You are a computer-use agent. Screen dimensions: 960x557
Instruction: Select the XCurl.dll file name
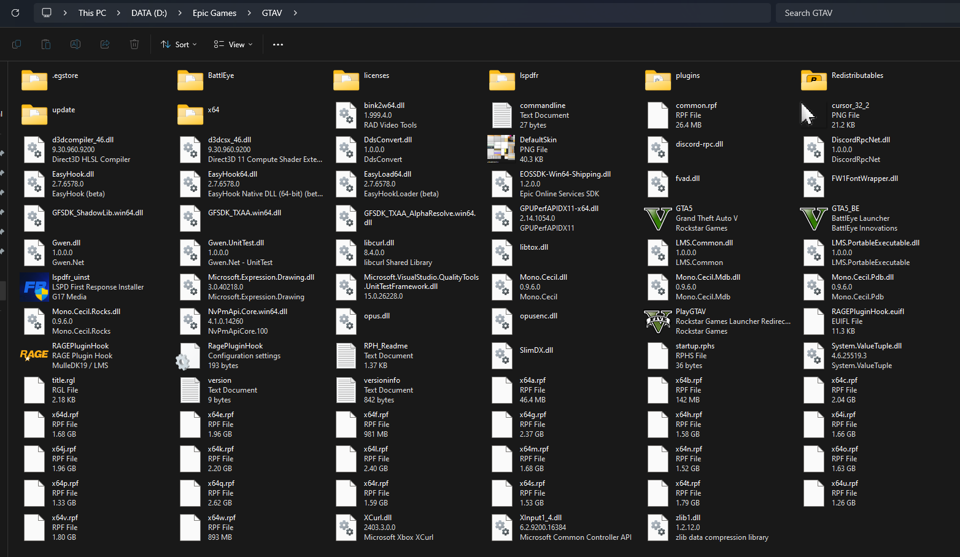[x=377, y=518]
